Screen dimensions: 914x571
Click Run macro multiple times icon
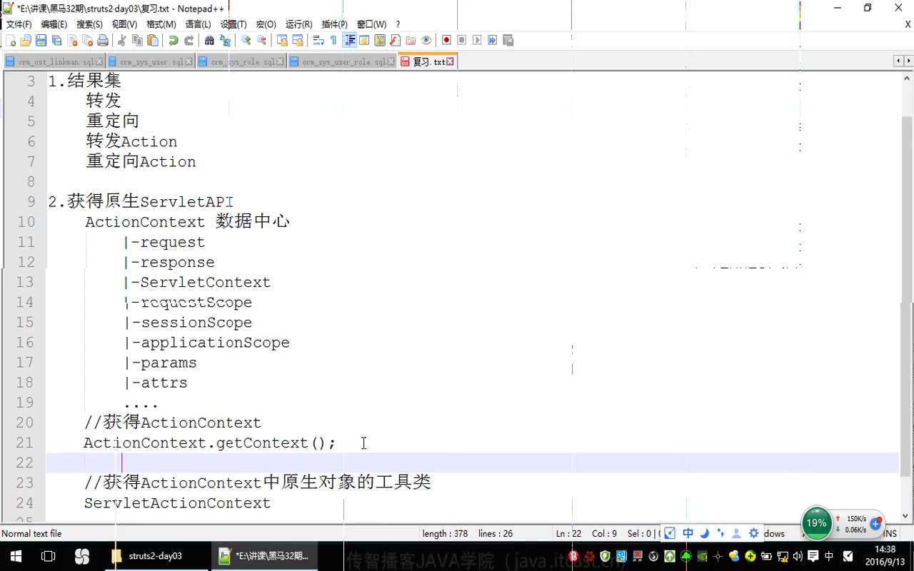coord(493,41)
